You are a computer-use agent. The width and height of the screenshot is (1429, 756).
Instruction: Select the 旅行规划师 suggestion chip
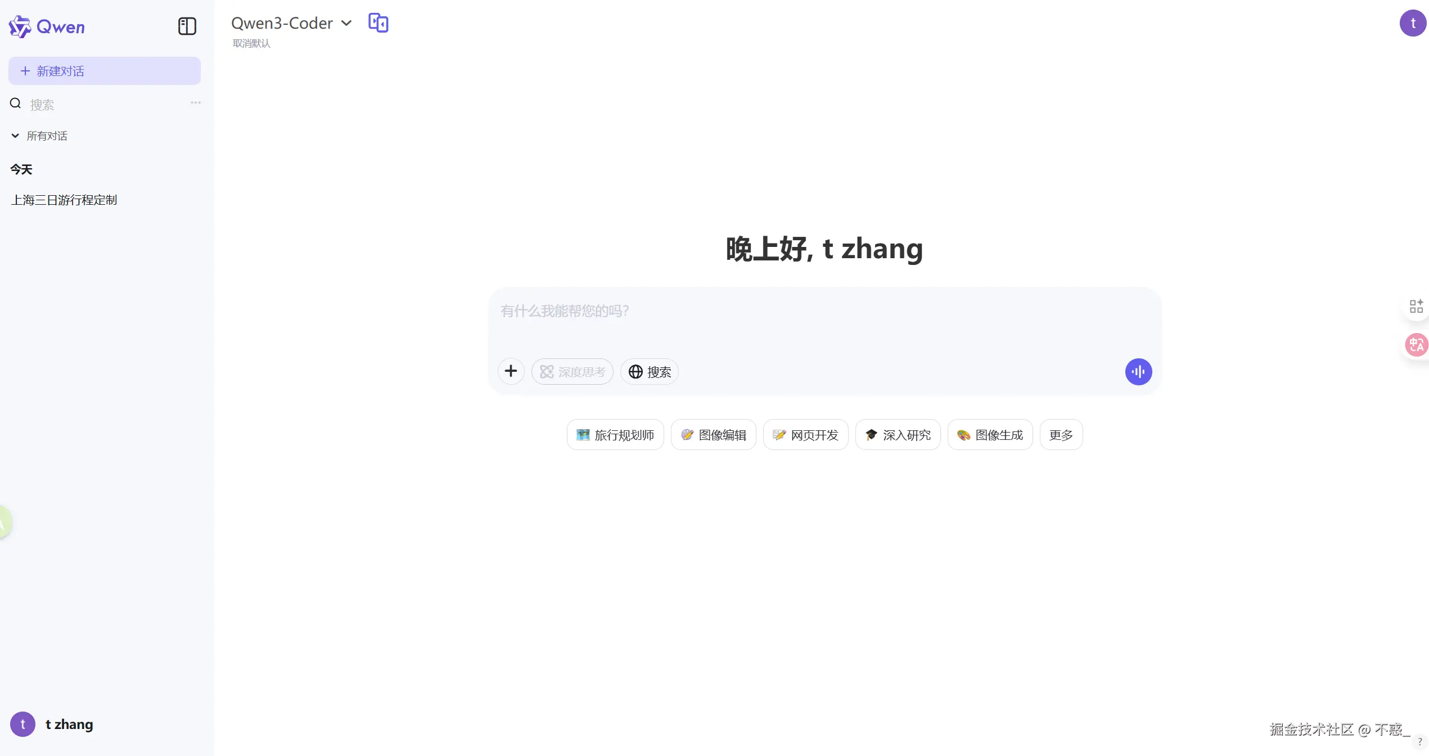[x=615, y=434]
